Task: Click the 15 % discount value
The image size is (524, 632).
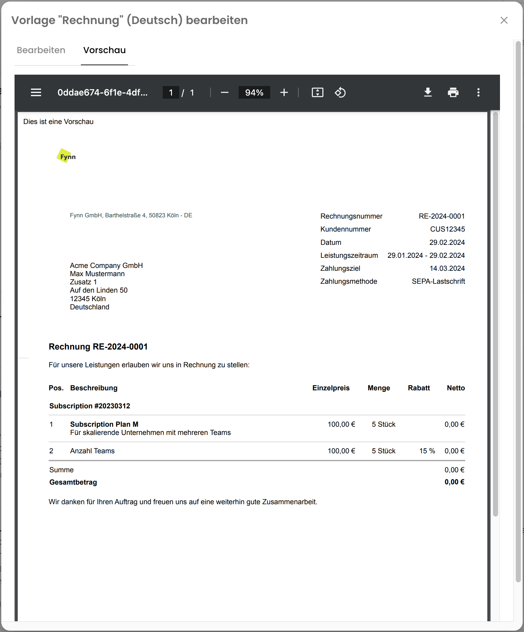Action: point(427,451)
